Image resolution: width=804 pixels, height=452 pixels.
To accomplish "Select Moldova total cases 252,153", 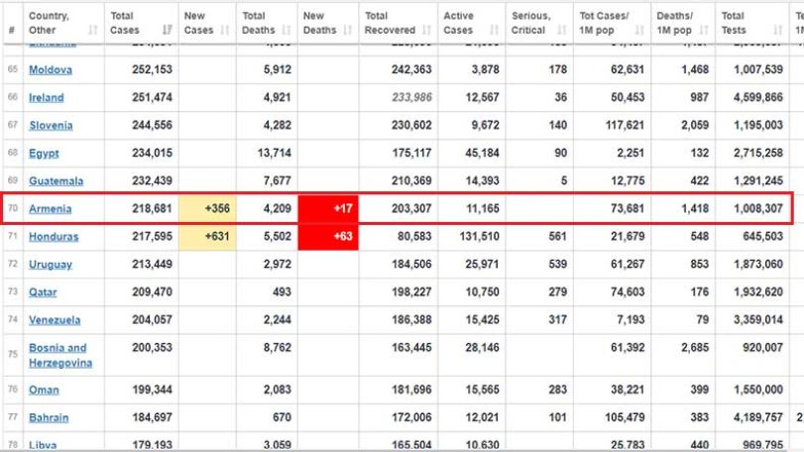I will coord(152,69).
